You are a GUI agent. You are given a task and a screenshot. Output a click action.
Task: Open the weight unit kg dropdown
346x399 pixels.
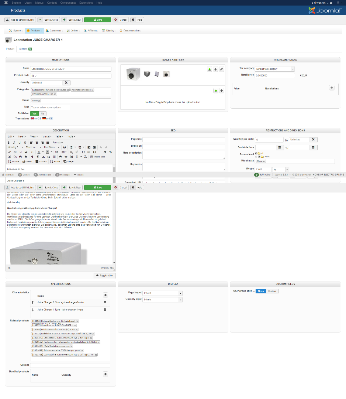(x=281, y=170)
